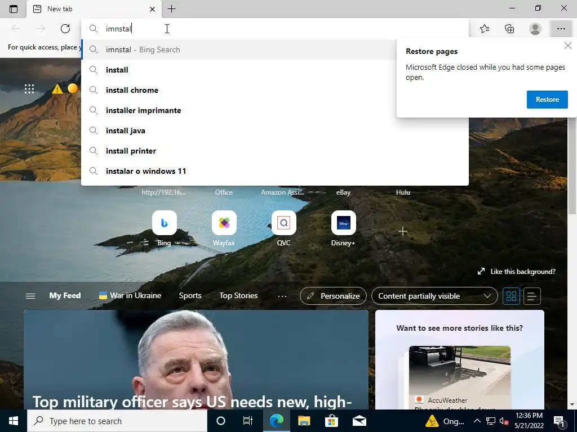Open the vertical tabs menu icon
Image resolution: width=577 pixels, height=432 pixels.
pos(14,9)
